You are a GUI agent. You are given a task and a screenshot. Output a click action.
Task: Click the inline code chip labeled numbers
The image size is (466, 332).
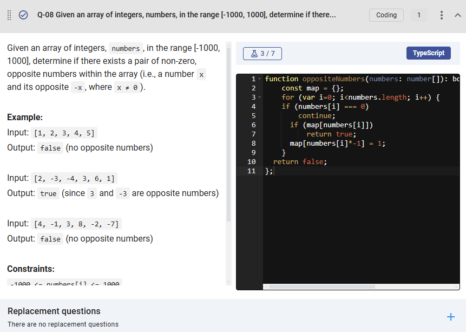126,48
